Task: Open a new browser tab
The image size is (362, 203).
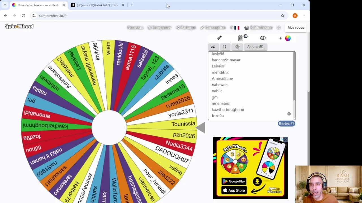Action: click(x=132, y=5)
